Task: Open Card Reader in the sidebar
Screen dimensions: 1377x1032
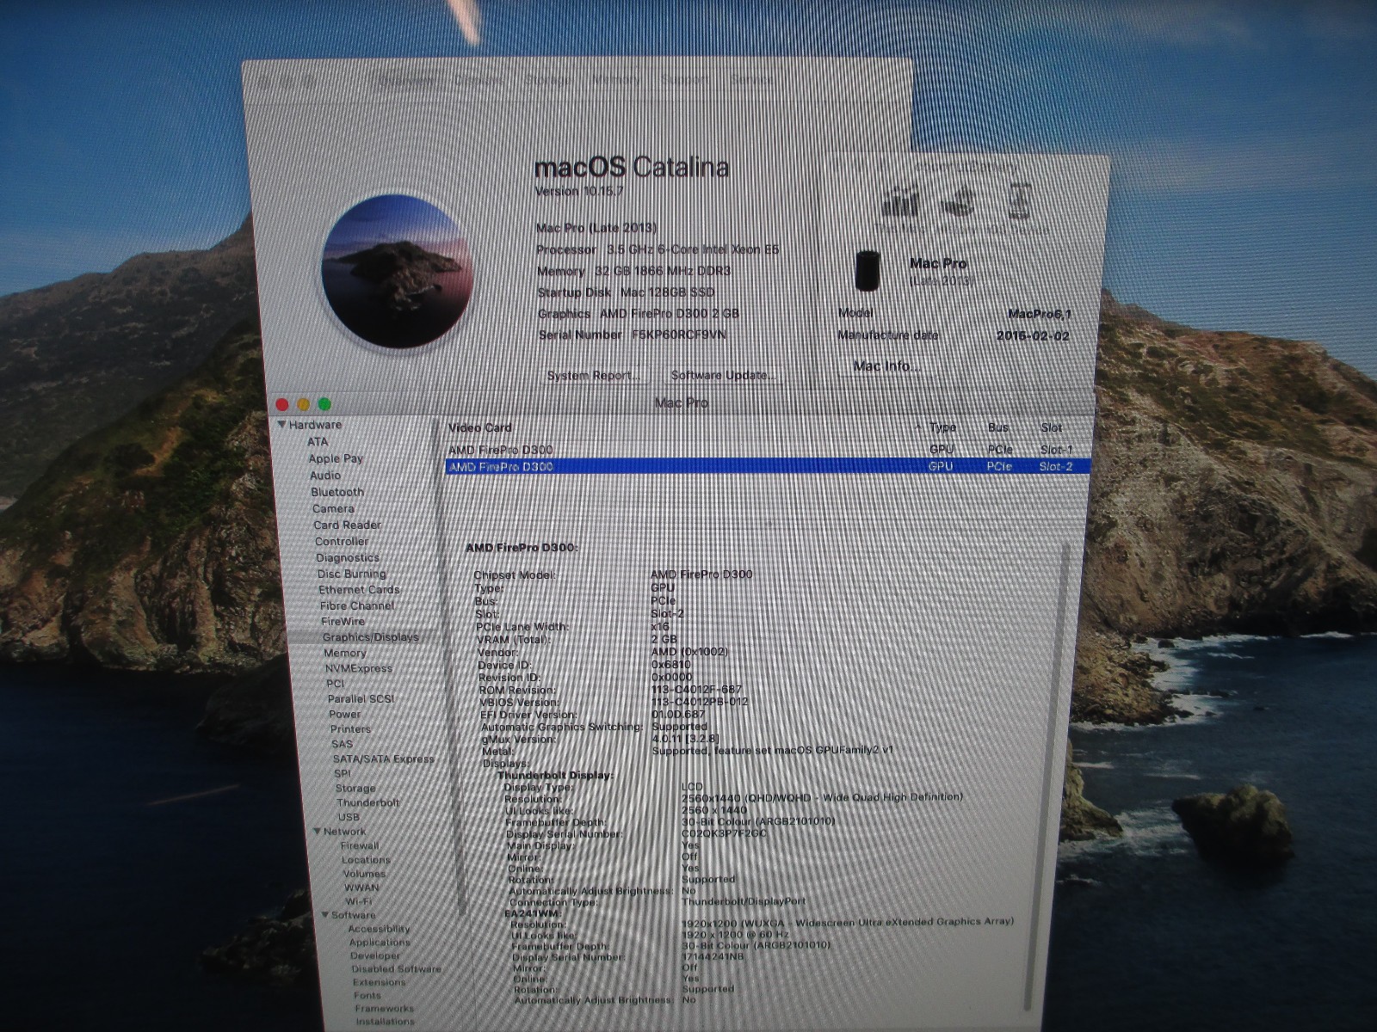Action: (348, 525)
